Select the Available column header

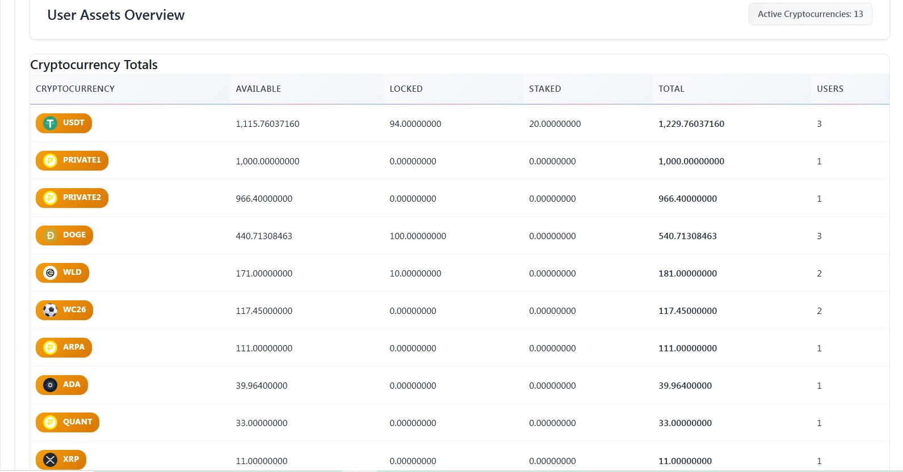point(258,89)
